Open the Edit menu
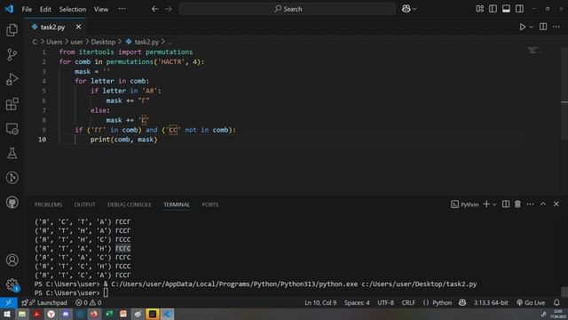Viewport: 568px width, 320px height. coord(45,10)
